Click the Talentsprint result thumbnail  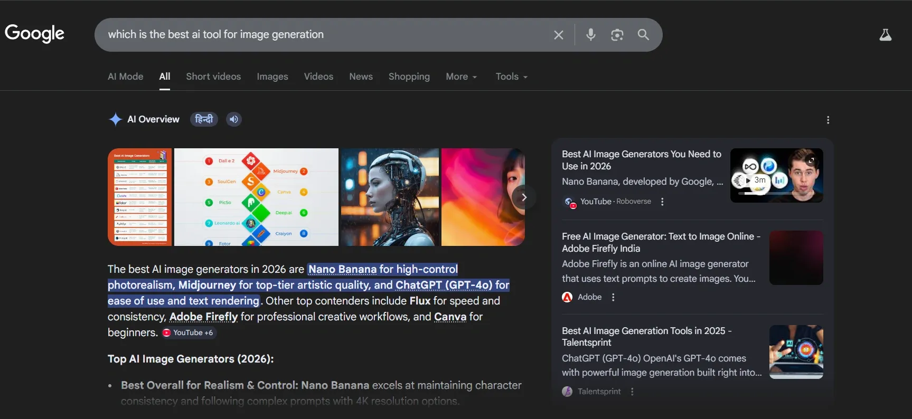[x=796, y=352]
